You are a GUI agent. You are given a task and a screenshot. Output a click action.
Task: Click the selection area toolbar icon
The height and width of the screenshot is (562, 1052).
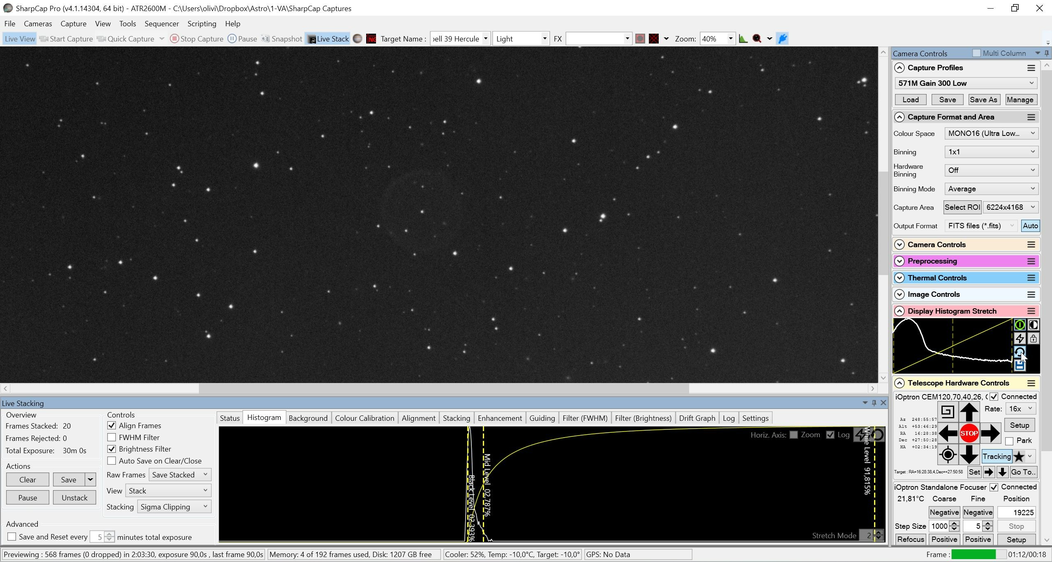640,39
